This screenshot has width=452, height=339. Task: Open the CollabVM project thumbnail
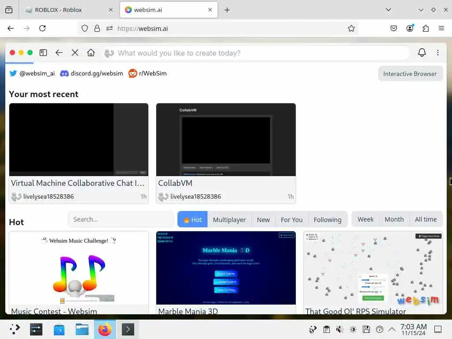coord(226,139)
